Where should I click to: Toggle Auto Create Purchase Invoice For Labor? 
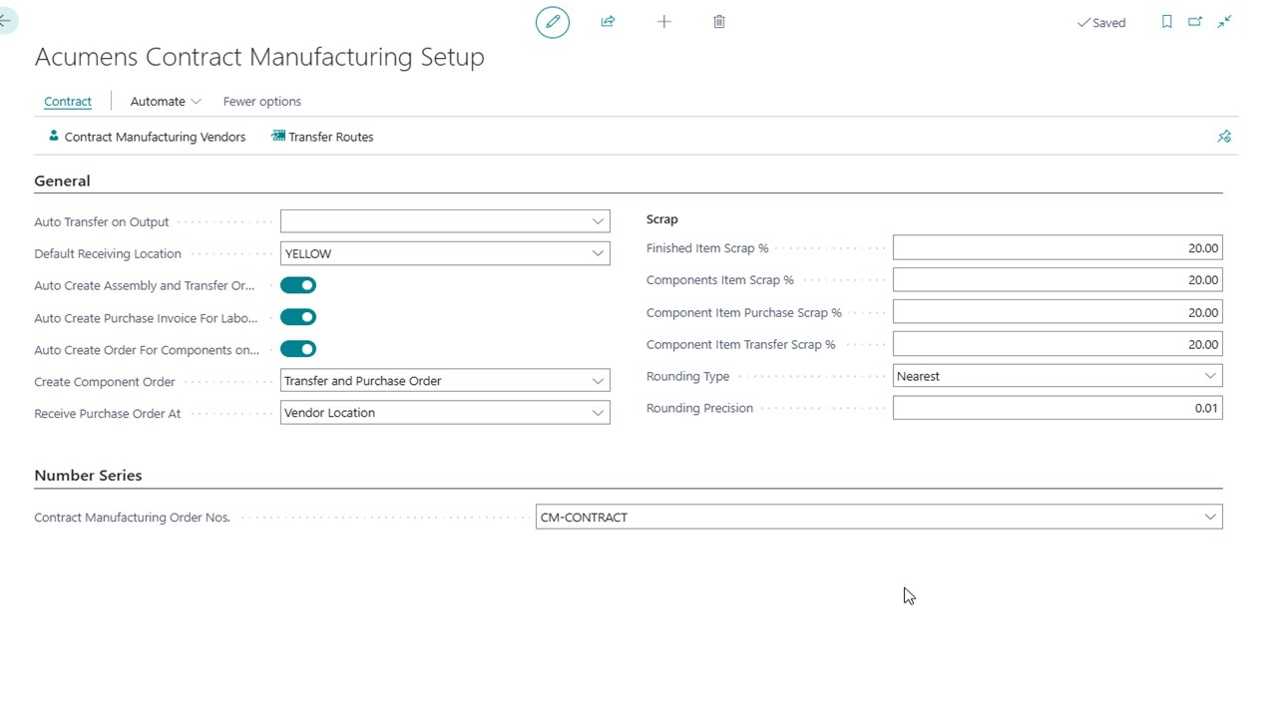coord(298,317)
